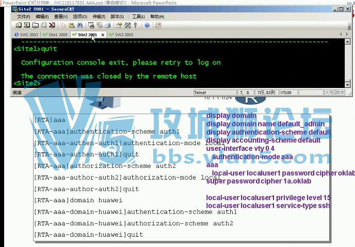Click the 就绪 status text
The image size is (355, 247).
[x=17, y=93]
